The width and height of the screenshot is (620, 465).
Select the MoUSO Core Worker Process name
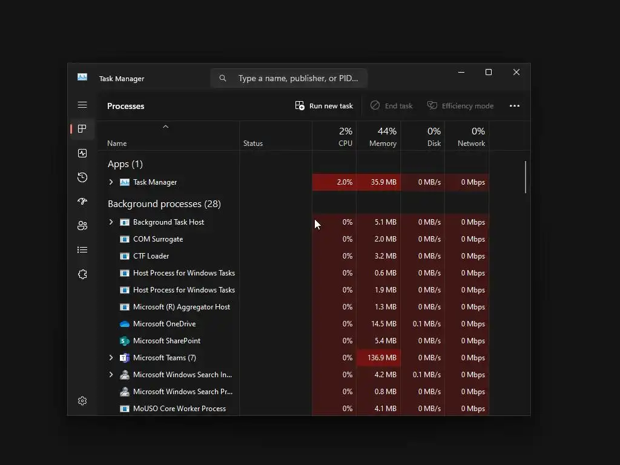pyautogui.click(x=179, y=409)
